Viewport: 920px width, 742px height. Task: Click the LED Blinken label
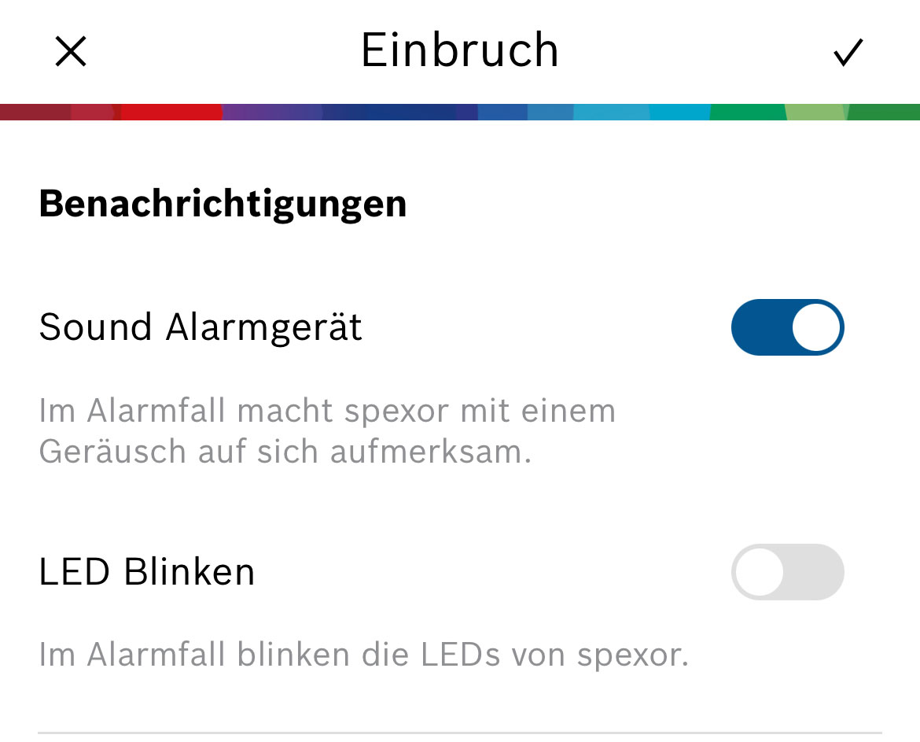click(147, 572)
